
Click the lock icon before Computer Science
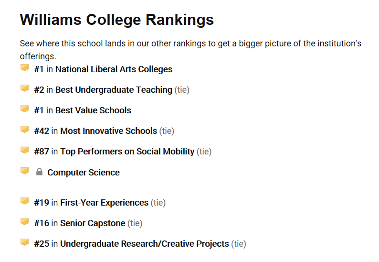coord(40,172)
